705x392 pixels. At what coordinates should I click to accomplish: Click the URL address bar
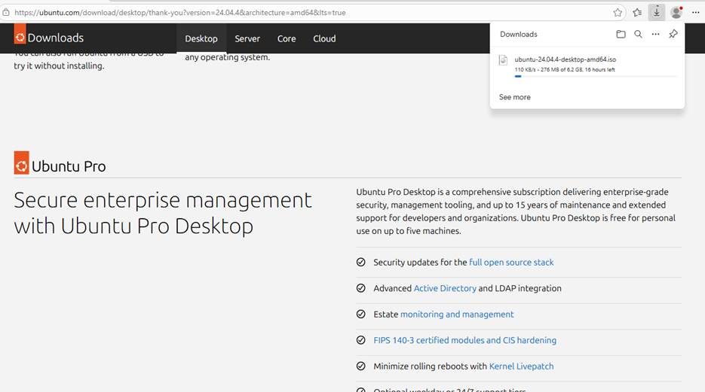pyautogui.click(x=302, y=13)
